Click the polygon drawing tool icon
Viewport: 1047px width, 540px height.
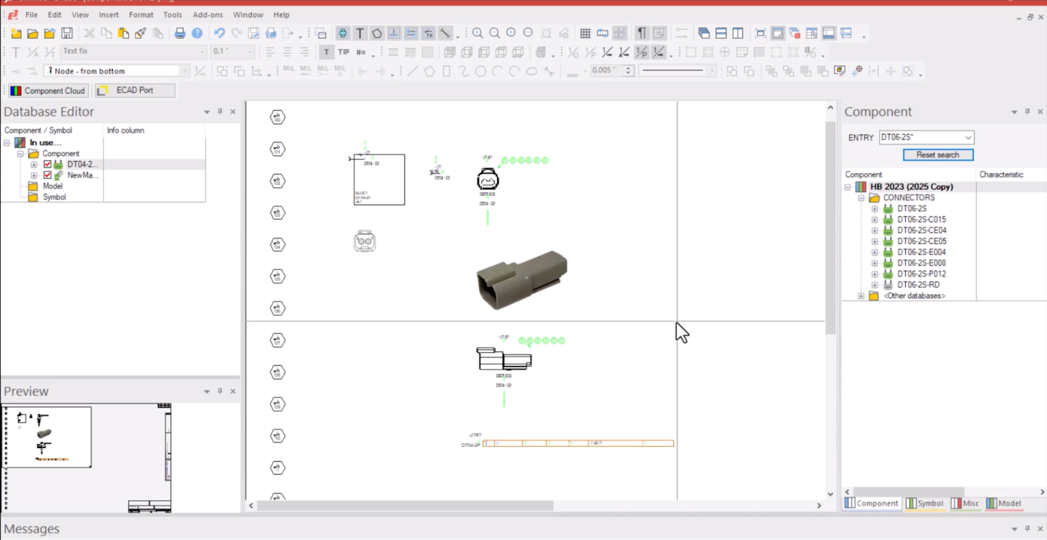[429, 71]
